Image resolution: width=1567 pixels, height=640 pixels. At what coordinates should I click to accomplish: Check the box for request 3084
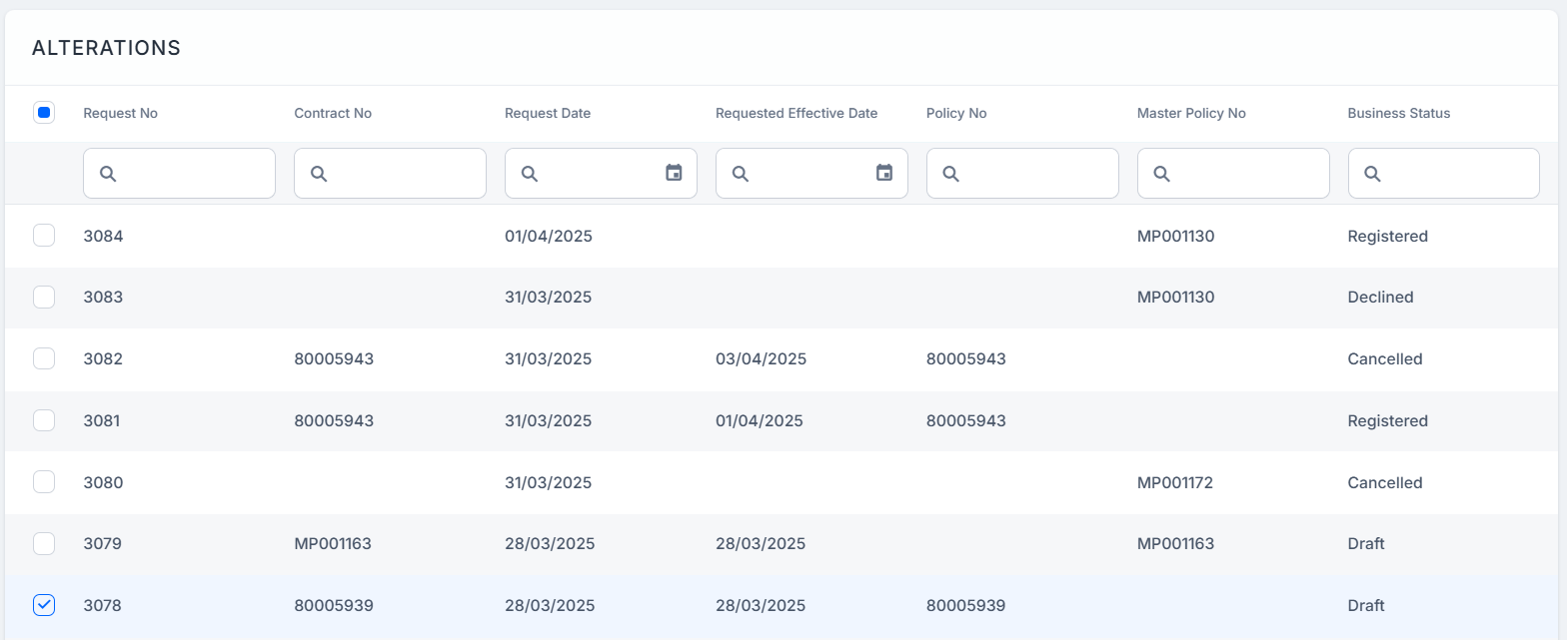pos(44,236)
